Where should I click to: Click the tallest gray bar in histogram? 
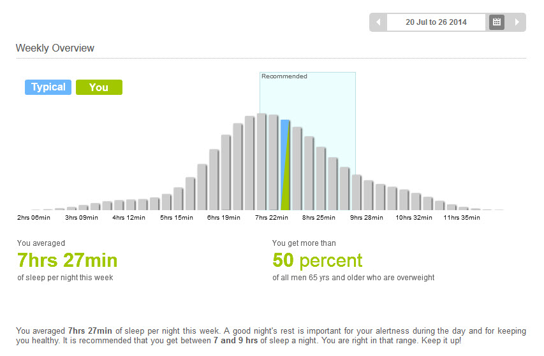click(x=261, y=162)
